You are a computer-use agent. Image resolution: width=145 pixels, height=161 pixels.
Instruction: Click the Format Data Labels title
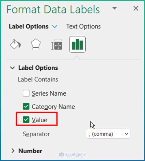coord(53,9)
